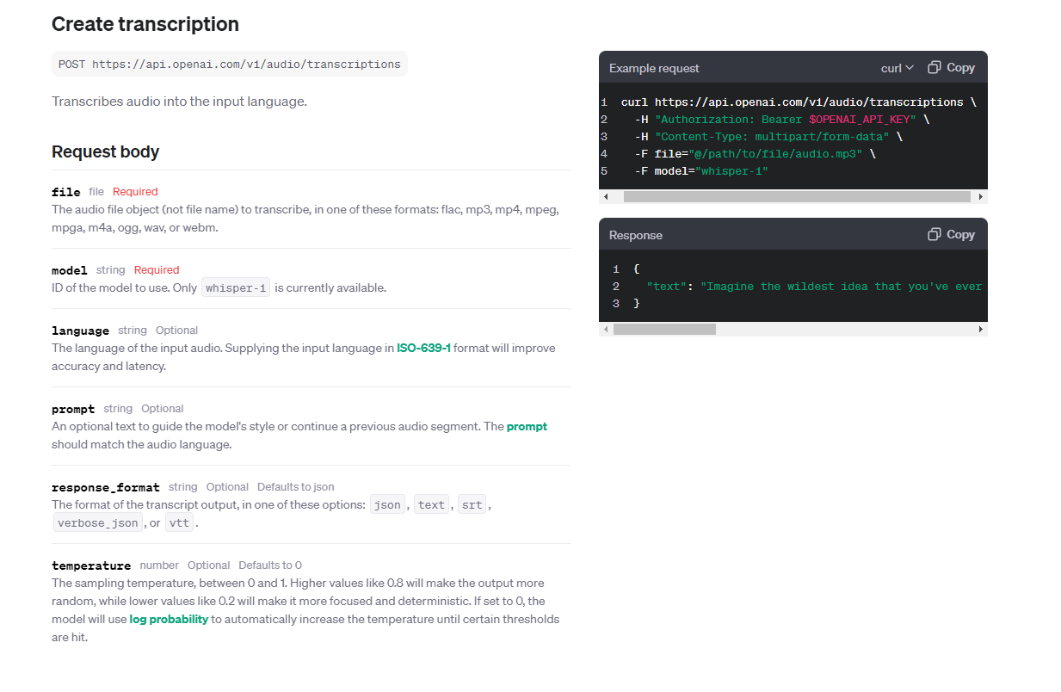The height and width of the screenshot is (692, 1061).
Task: Open the ISO-639-1 link
Action: (423, 349)
